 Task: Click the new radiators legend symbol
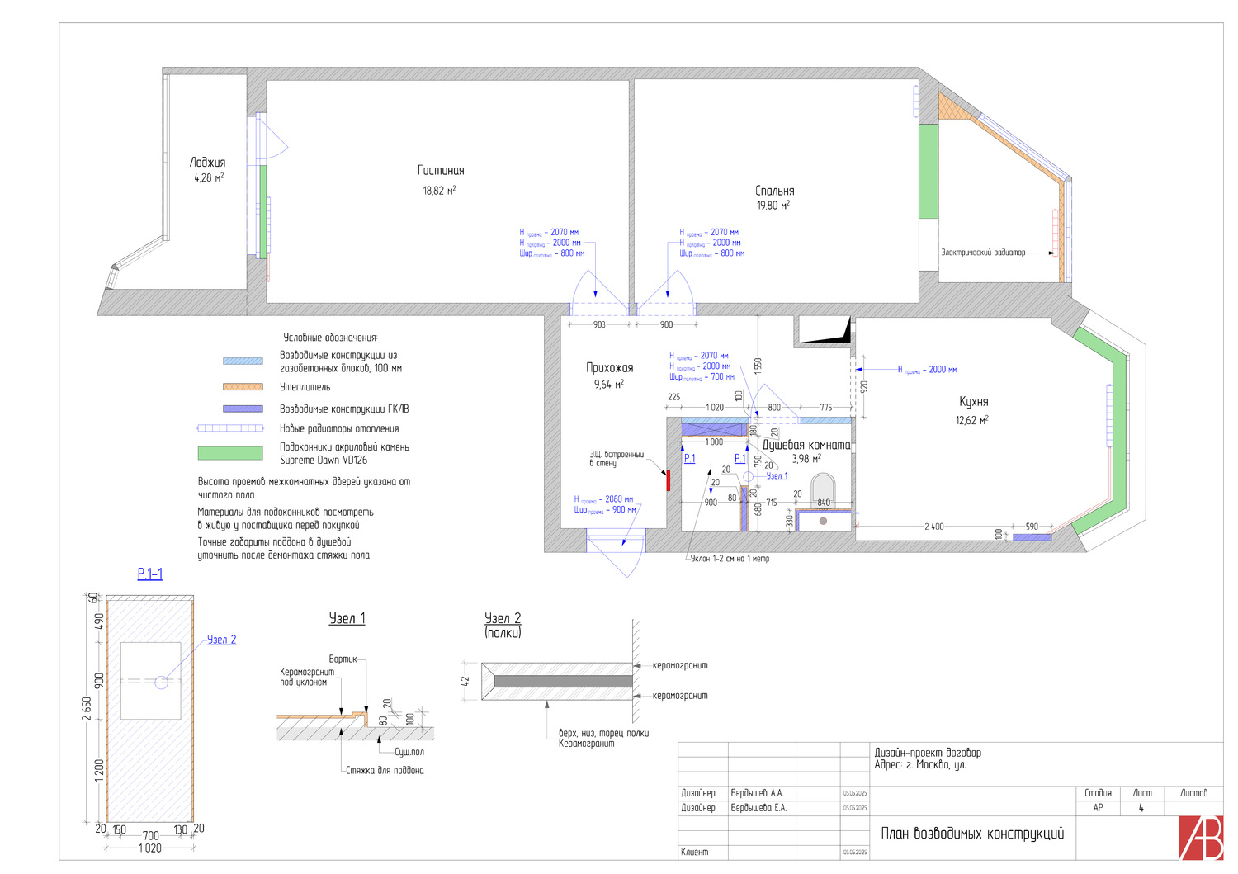pyautogui.click(x=230, y=428)
